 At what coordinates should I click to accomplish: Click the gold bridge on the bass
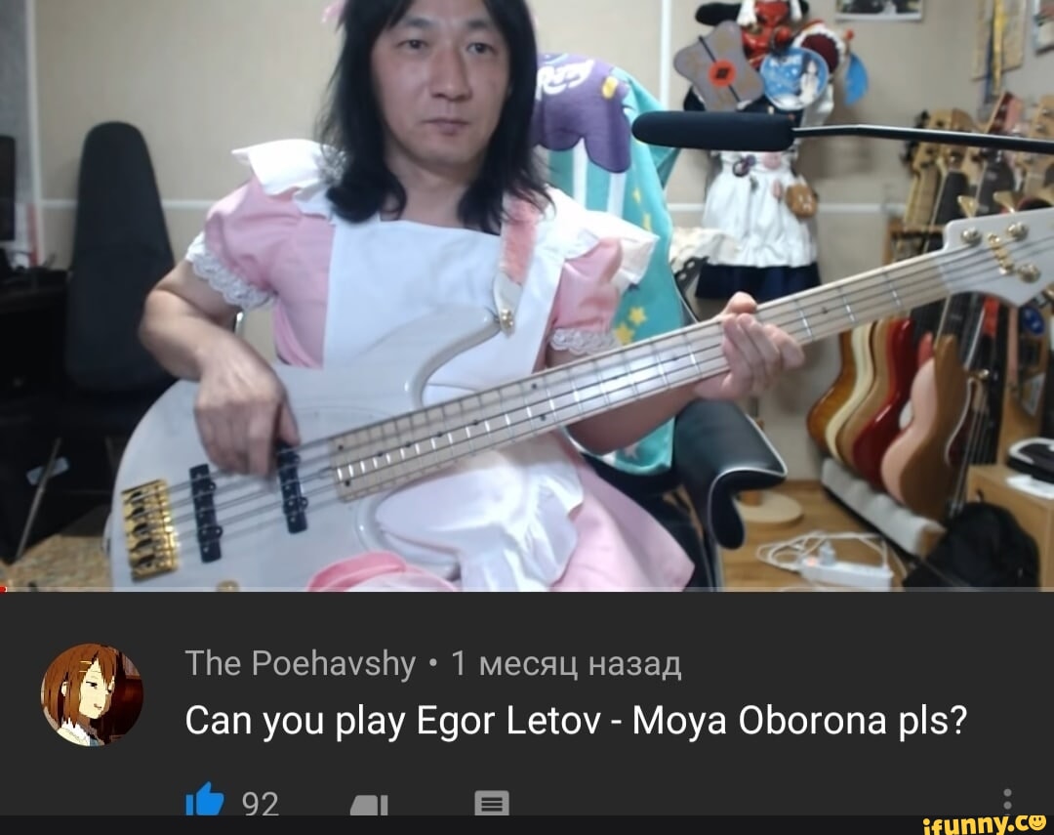(x=150, y=527)
